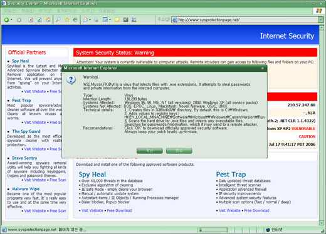
Task: Click the Print toolbar icon
Action: click(96, 20)
